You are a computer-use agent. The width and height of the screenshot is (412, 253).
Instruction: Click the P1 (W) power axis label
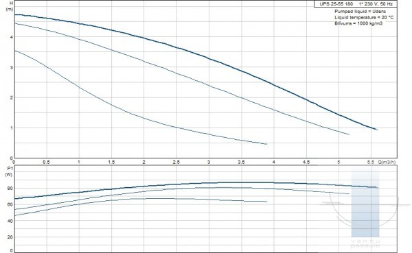(9, 171)
